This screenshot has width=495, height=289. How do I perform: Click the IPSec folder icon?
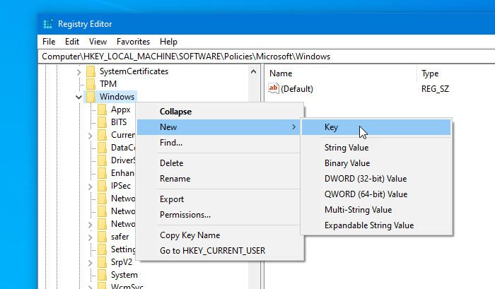tap(102, 186)
